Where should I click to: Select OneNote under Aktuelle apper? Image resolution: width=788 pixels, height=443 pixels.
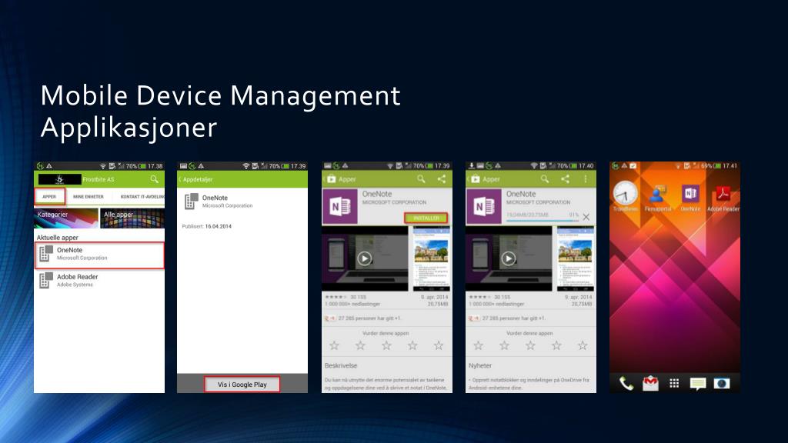[99, 254]
